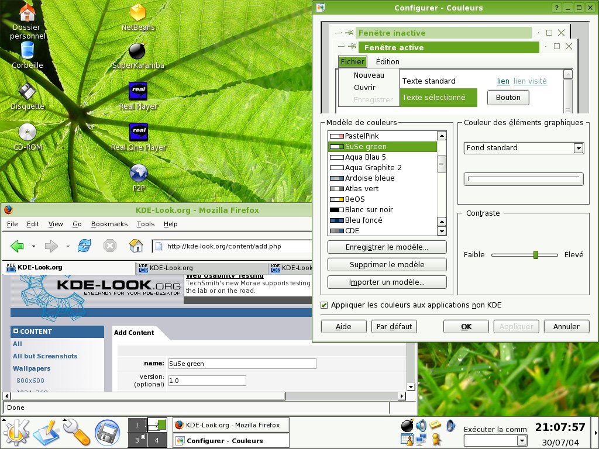Click Importer un modèle button
Screen dimensions: 599x449
pyautogui.click(x=387, y=282)
